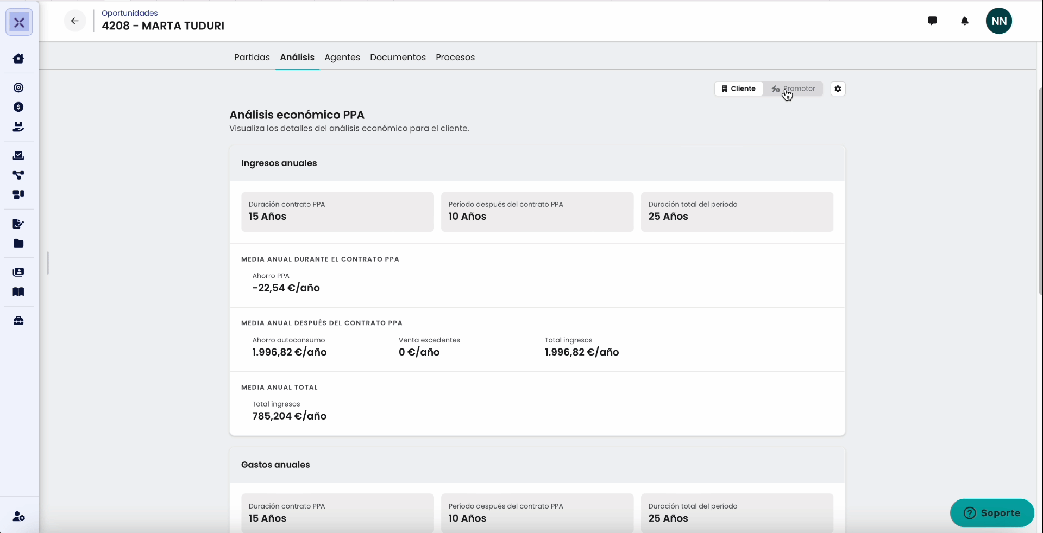Click 25 Años in Ingresos anuales

tap(668, 216)
